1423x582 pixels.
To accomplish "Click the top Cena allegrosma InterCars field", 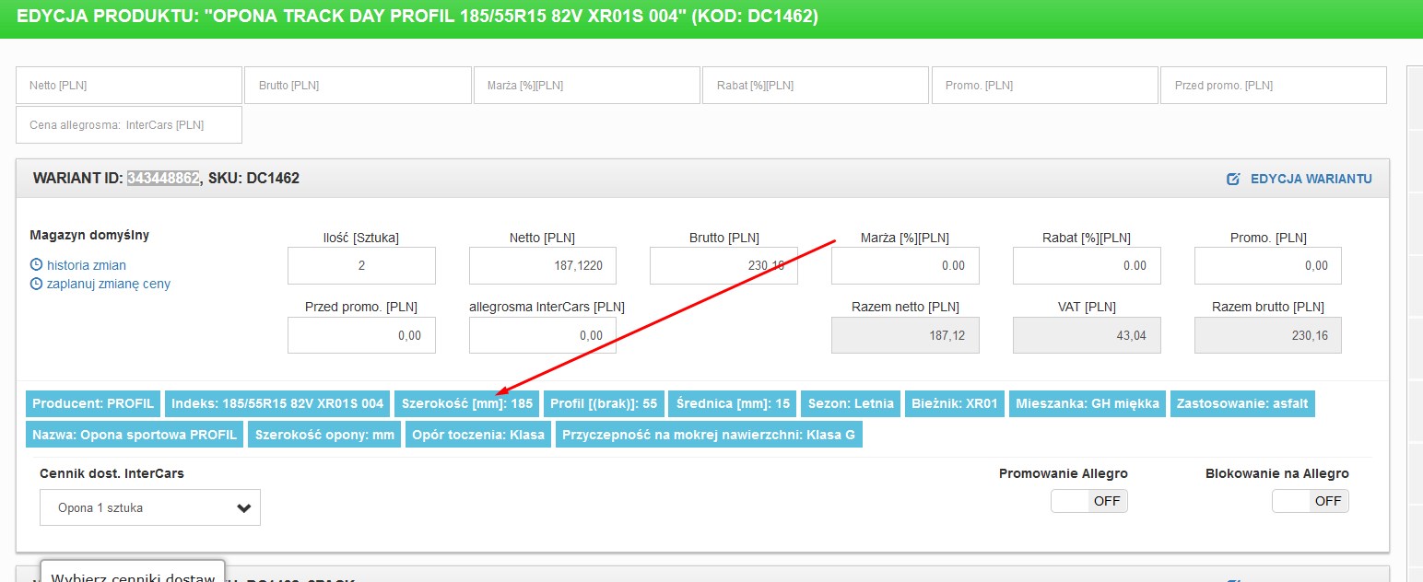I will 129,125.
